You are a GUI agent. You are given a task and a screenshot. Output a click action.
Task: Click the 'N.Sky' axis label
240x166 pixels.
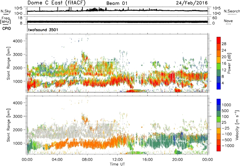[x=6, y=11]
